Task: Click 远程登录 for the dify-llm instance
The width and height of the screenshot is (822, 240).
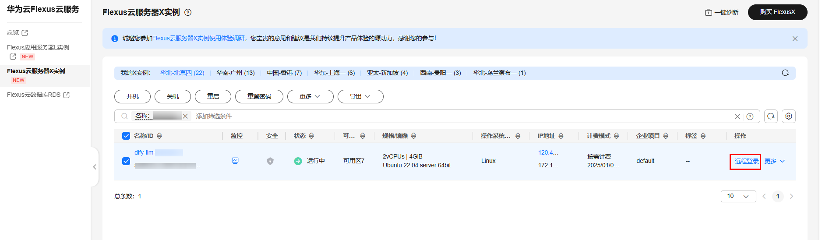Action: (x=746, y=161)
